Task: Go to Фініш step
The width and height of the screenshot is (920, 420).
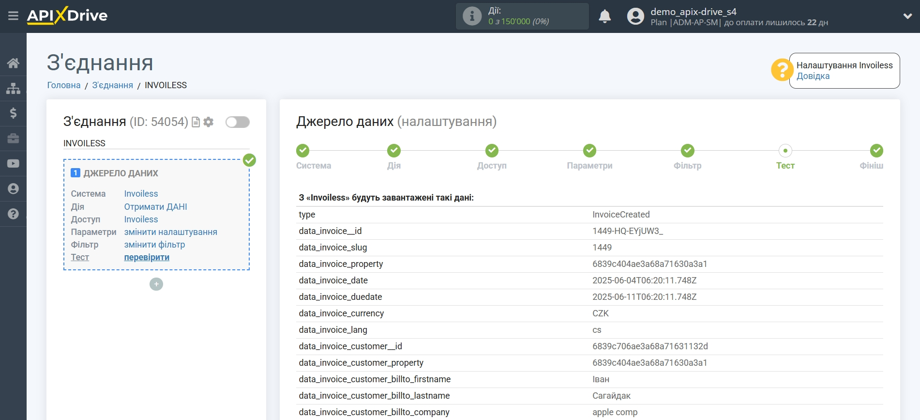Action: tap(876, 151)
